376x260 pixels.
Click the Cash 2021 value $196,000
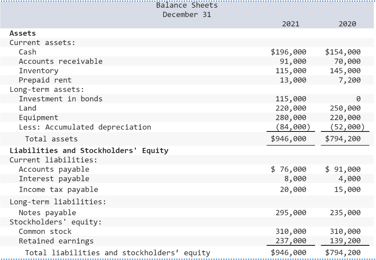pyautogui.click(x=289, y=52)
